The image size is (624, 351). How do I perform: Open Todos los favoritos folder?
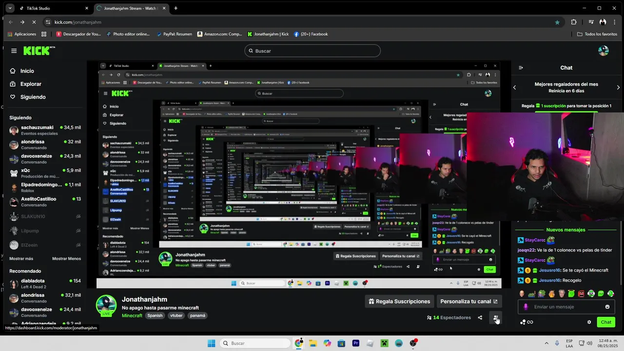pyautogui.click(x=597, y=34)
